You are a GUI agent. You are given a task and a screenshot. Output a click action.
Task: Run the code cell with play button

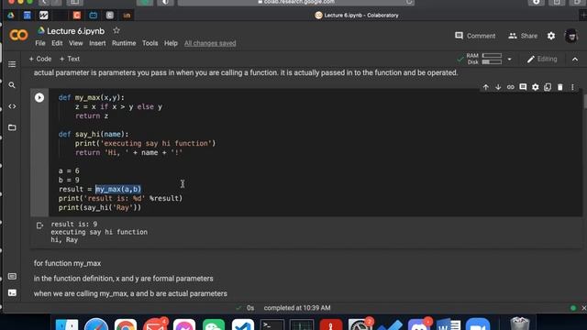[39, 98]
